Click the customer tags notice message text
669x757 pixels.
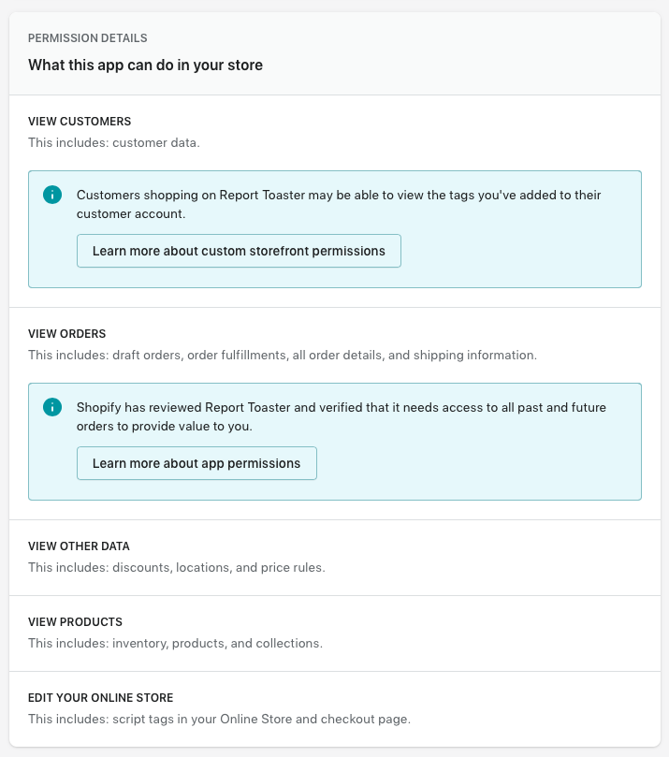coord(339,204)
